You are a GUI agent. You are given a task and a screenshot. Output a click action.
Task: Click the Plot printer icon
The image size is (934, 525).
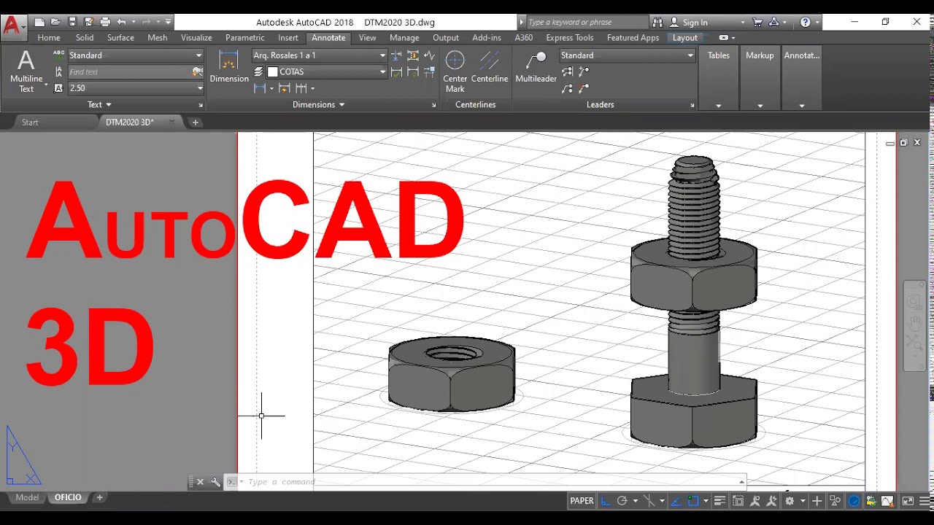point(105,23)
